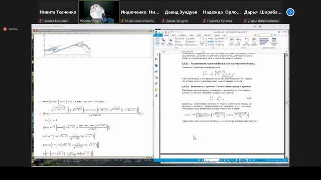Switch to the EDIT ribbon tab
Image resolution: width=321 pixels, height=180 pixels.
174,35
